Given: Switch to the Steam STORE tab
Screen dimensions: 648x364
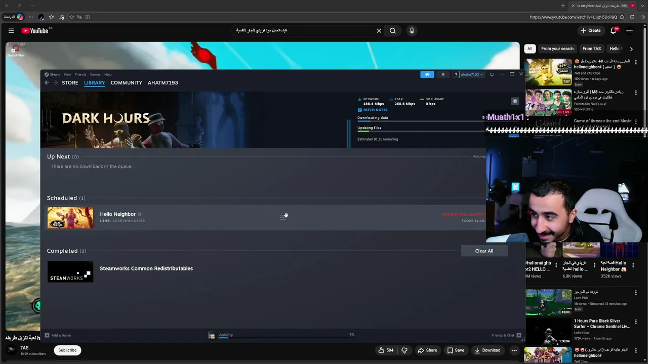Looking at the screenshot, I should (70, 83).
